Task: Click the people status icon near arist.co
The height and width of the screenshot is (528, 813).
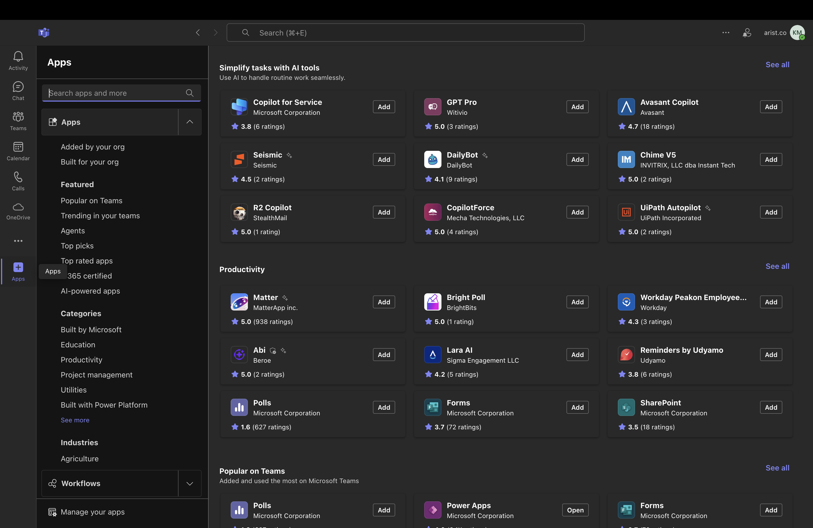Action: [x=747, y=33]
